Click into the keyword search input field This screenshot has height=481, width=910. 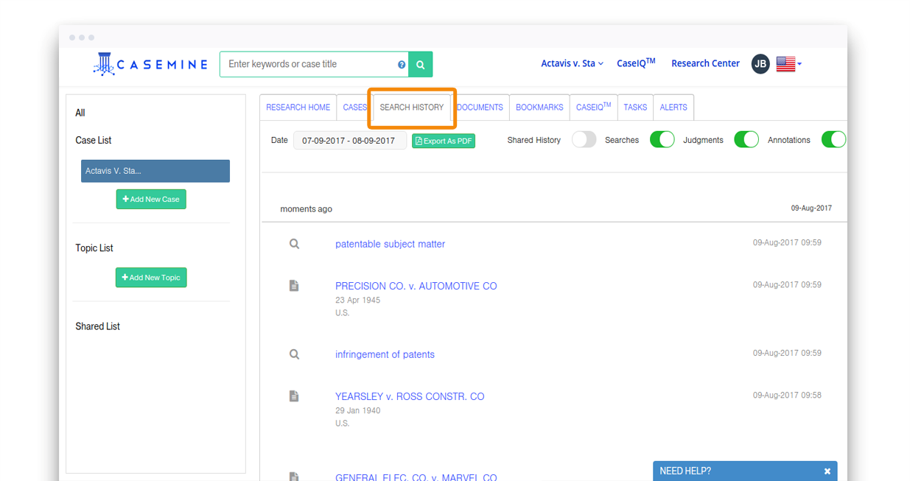[x=309, y=65]
